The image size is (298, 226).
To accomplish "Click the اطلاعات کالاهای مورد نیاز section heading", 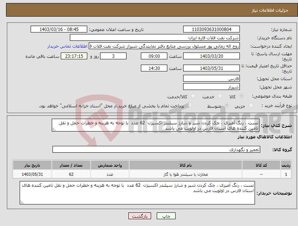I will 264,137.
